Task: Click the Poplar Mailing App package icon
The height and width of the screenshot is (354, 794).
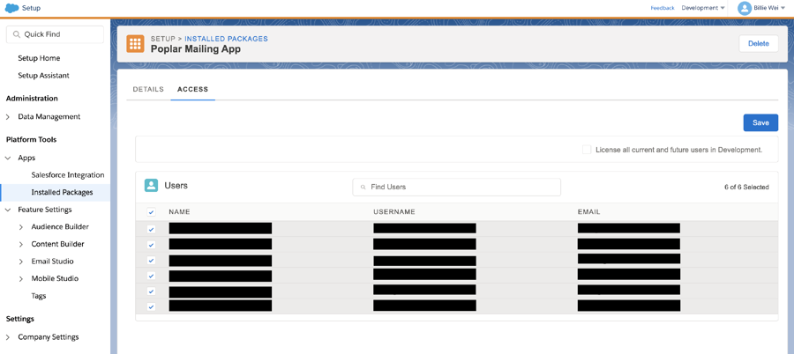Action: [x=135, y=44]
